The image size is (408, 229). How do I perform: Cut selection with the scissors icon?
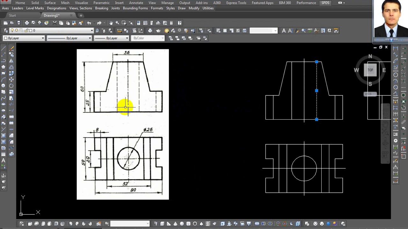click(x=55, y=23)
